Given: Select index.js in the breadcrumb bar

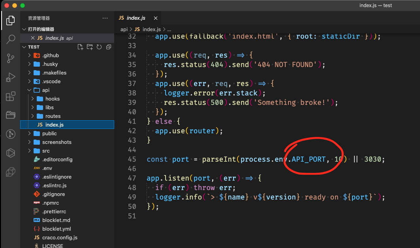Looking at the screenshot, I should coord(145,29).
